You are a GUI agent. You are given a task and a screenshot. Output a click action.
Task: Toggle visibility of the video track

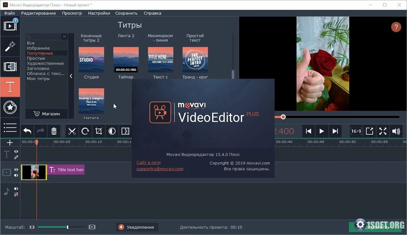16,170
